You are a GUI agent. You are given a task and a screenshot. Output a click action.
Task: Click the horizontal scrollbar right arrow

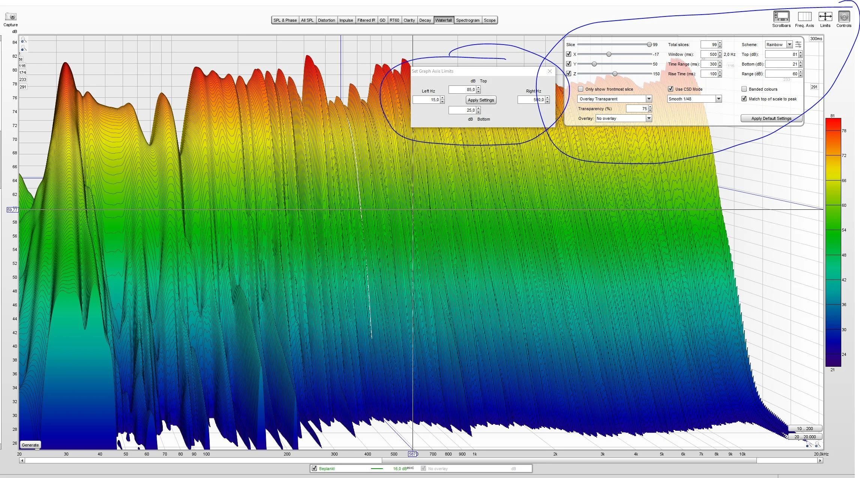[820, 461]
